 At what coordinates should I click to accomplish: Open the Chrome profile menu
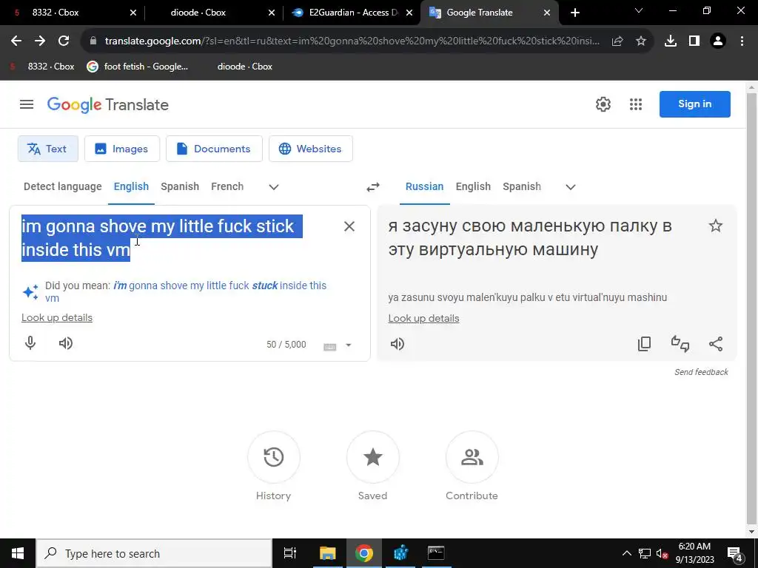718,41
